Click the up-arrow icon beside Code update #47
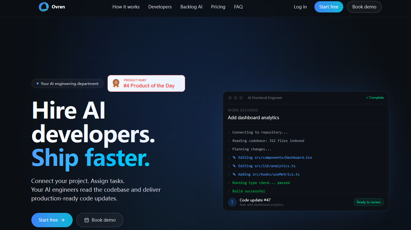 point(232,202)
